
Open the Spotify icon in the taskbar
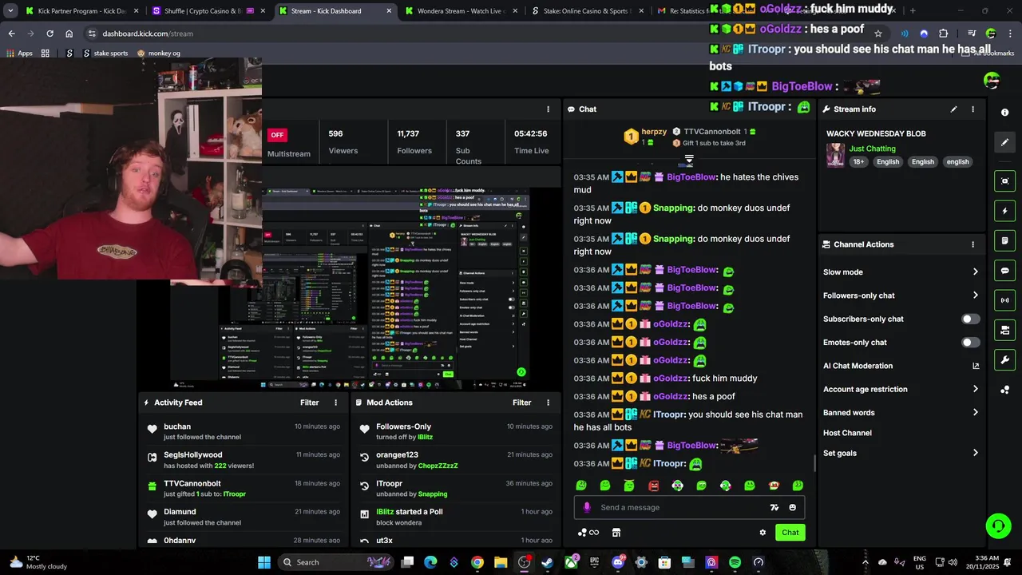735,562
